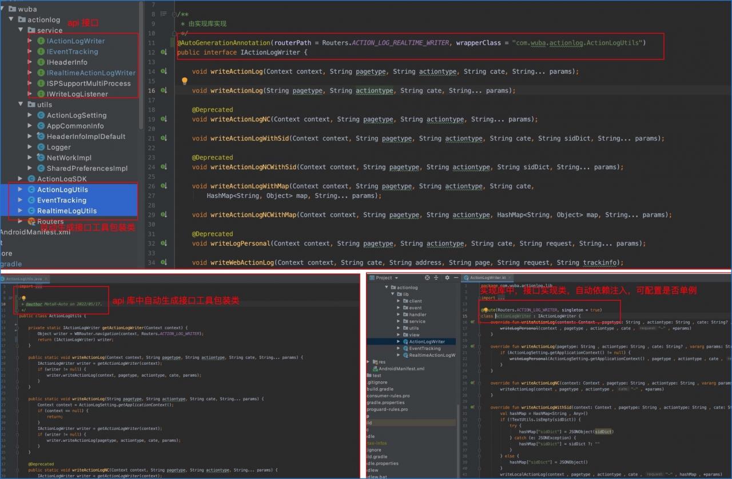
Task: Select proguard-rules.pro file
Action: click(x=387, y=409)
